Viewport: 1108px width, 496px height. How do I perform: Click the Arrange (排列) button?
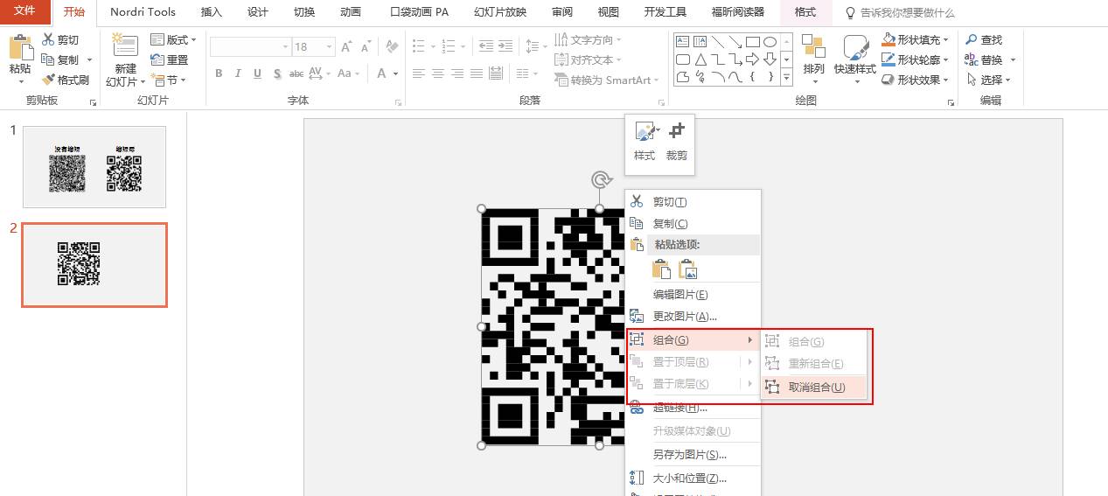click(x=813, y=57)
